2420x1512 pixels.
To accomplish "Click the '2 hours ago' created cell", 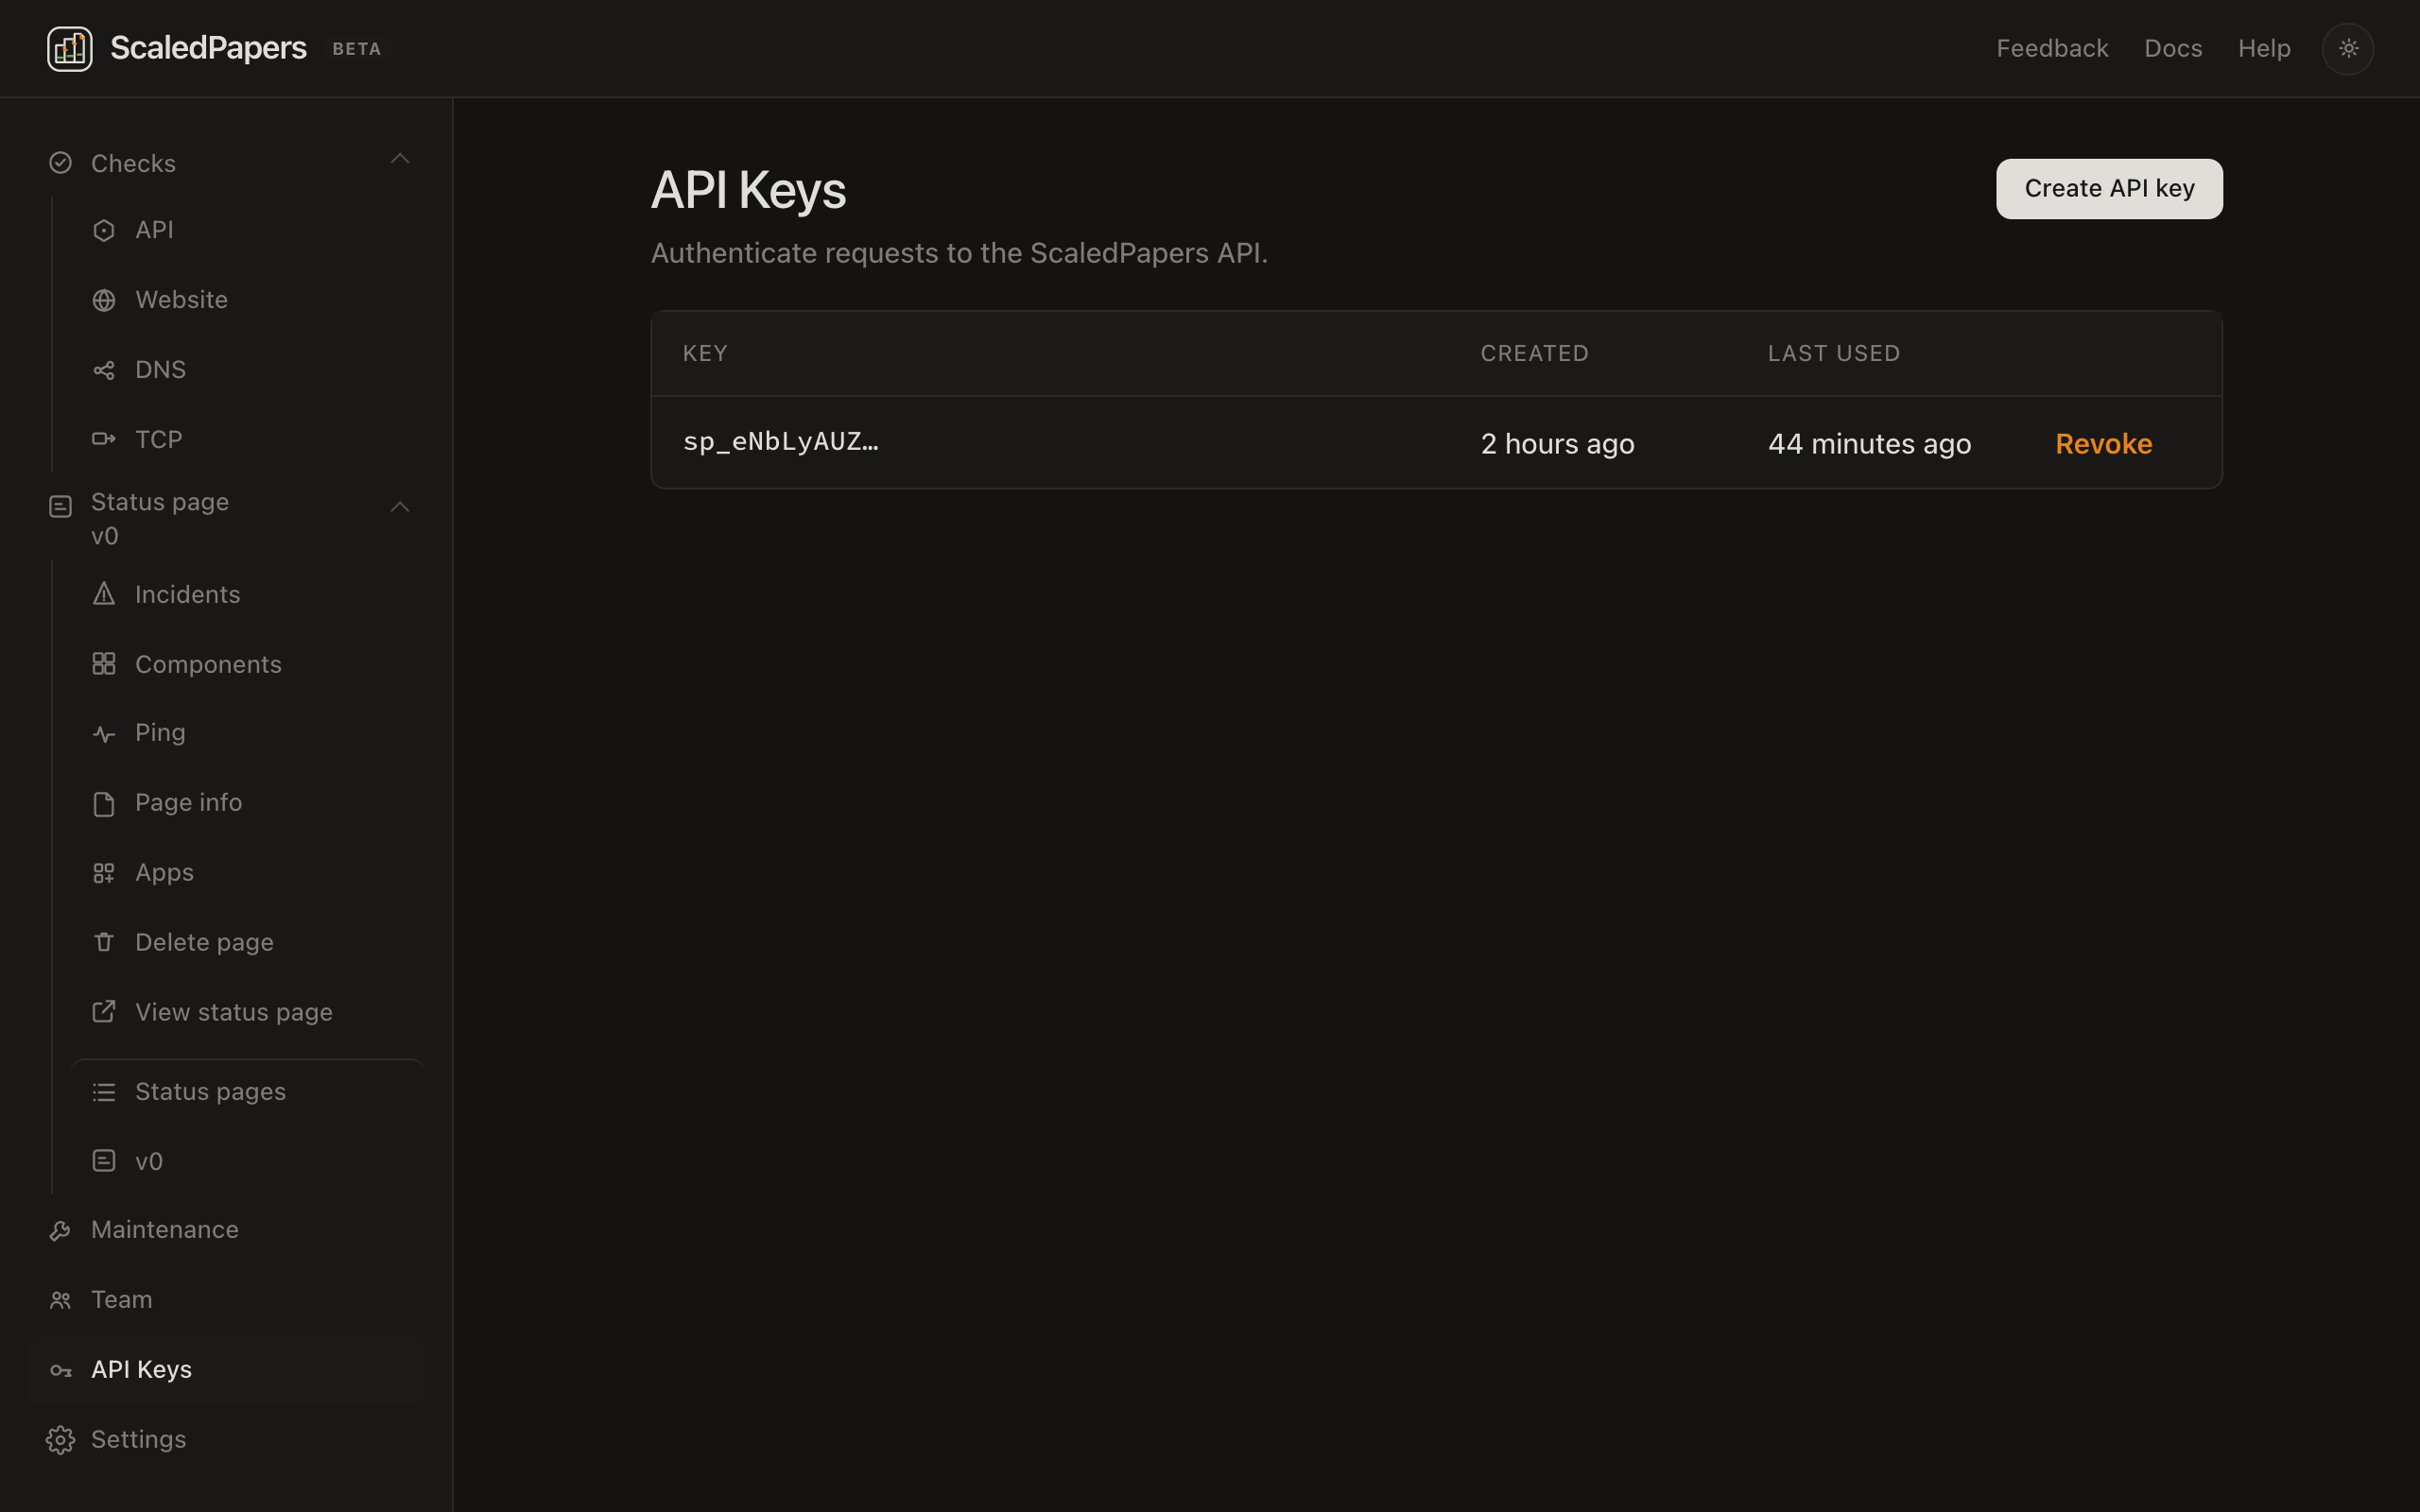I will (1557, 444).
